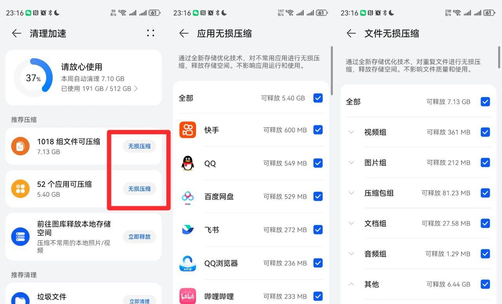Image resolution: width=502 pixels, height=304 pixels.
Task: Select 可释放 5.40 GB text
Action: 283,98
